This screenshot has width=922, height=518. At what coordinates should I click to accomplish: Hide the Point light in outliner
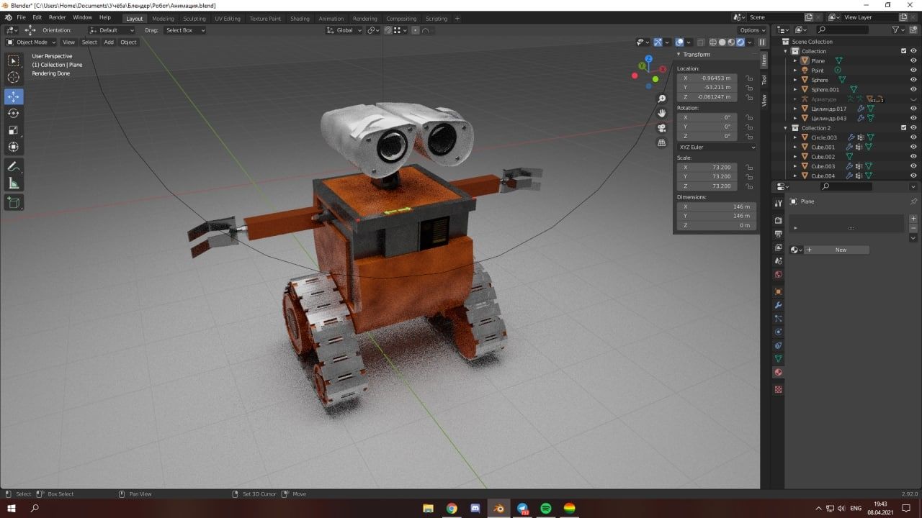[913, 71]
